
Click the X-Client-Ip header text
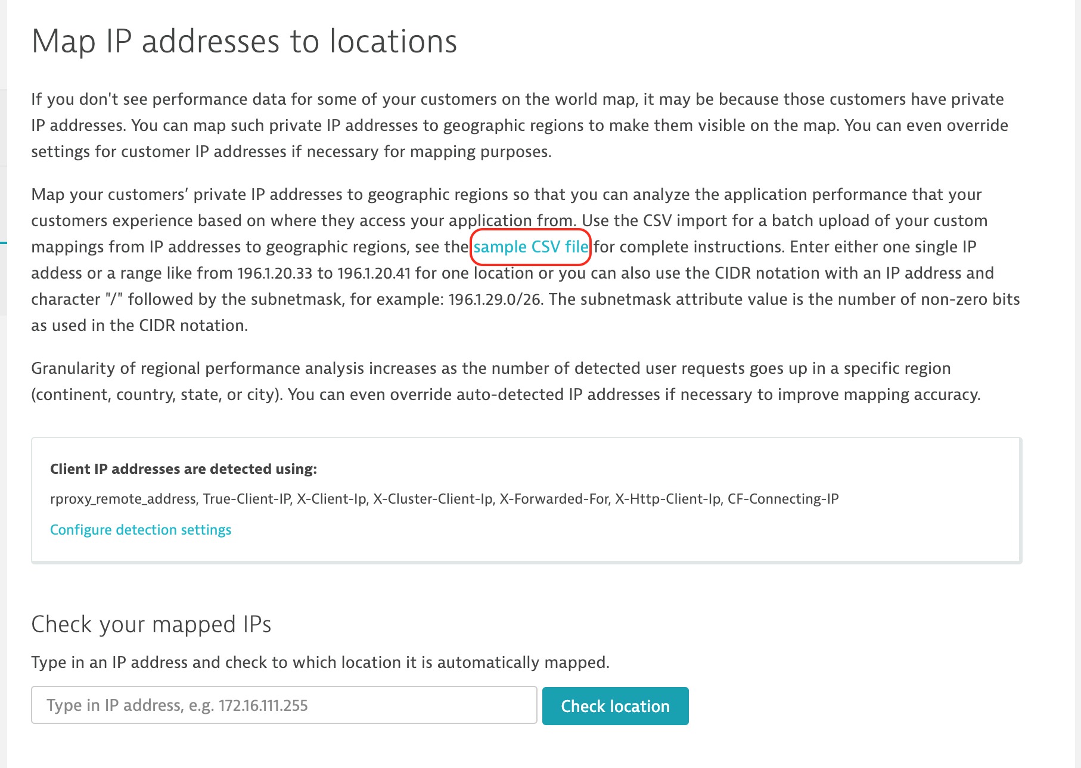click(331, 499)
